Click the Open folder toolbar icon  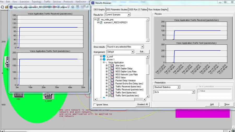pyautogui.click(x=7, y=7)
